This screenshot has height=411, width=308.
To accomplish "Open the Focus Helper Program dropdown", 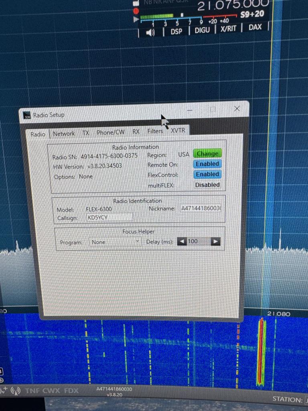I will [115, 242].
